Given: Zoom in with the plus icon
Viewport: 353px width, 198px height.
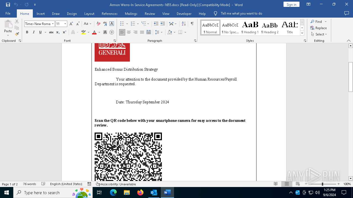Looking at the screenshot, I should tap(338, 184).
